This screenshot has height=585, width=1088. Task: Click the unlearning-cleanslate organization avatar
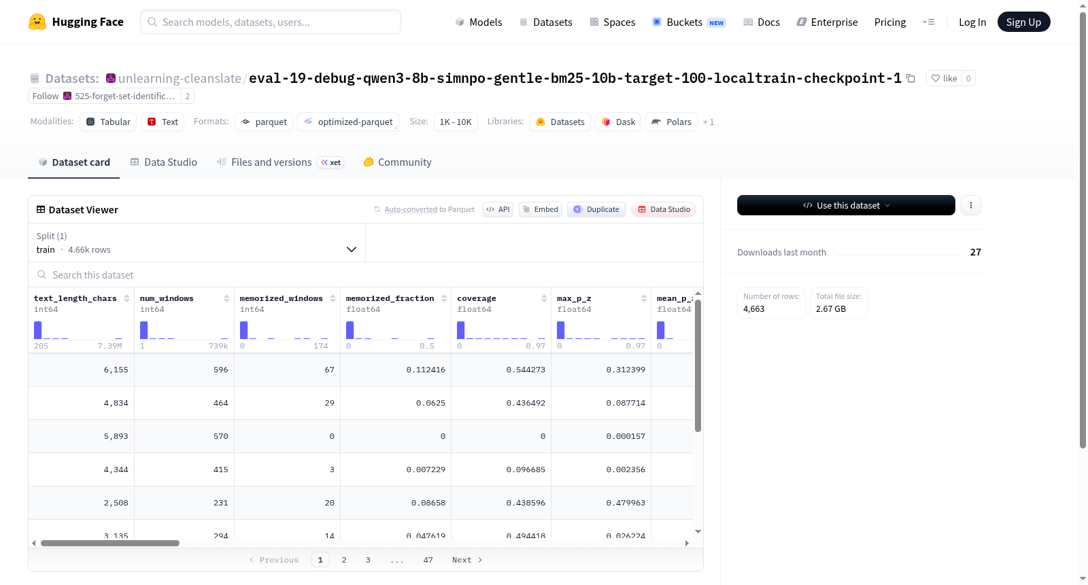pos(111,78)
